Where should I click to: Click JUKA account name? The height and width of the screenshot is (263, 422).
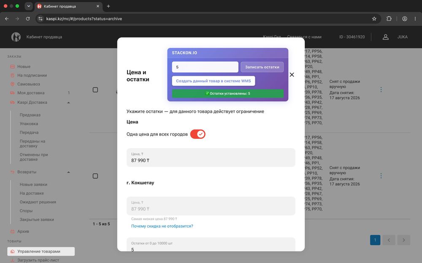click(x=402, y=37)
